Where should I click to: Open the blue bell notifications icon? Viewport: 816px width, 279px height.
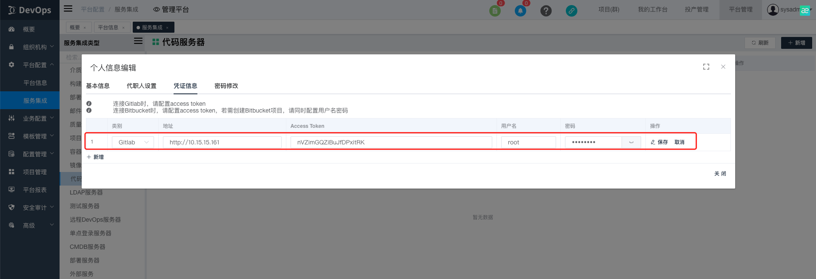pos(520,11)
